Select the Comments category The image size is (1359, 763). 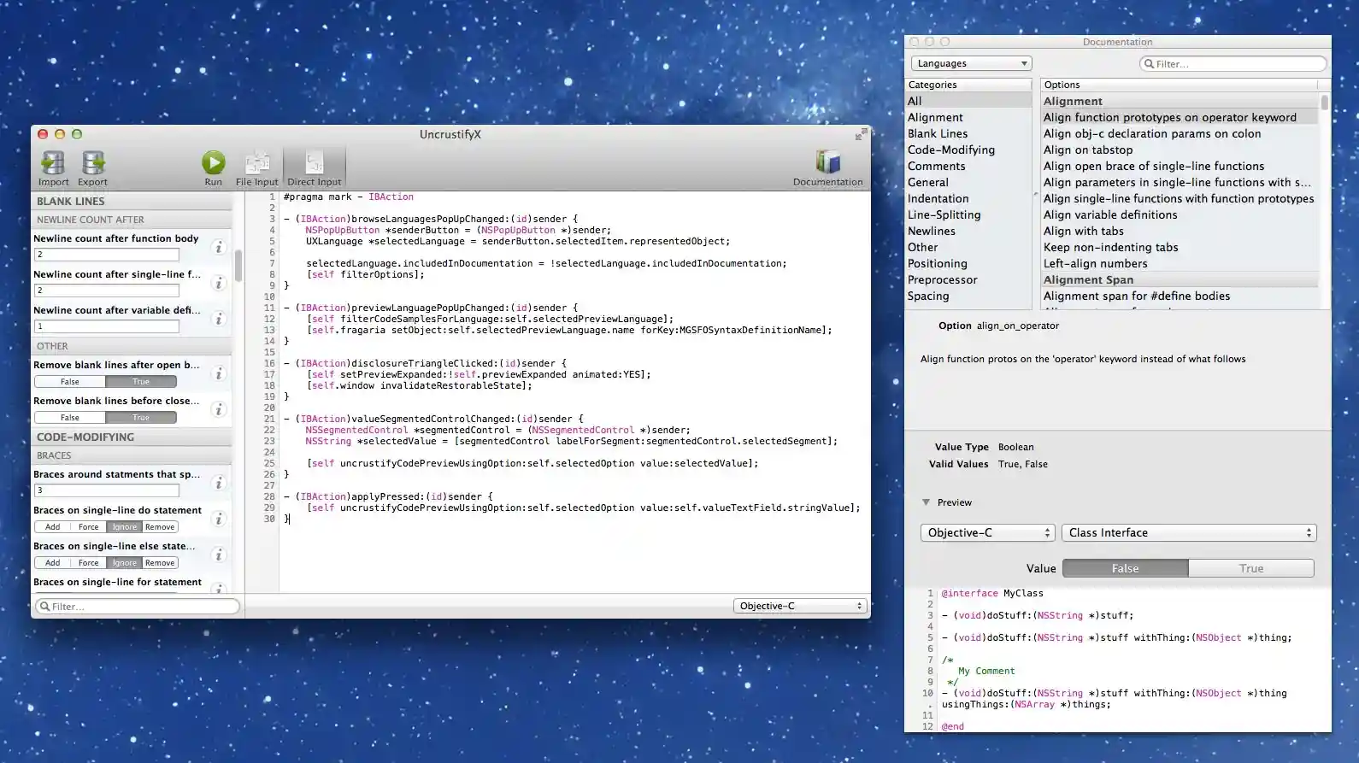(968, 166)
